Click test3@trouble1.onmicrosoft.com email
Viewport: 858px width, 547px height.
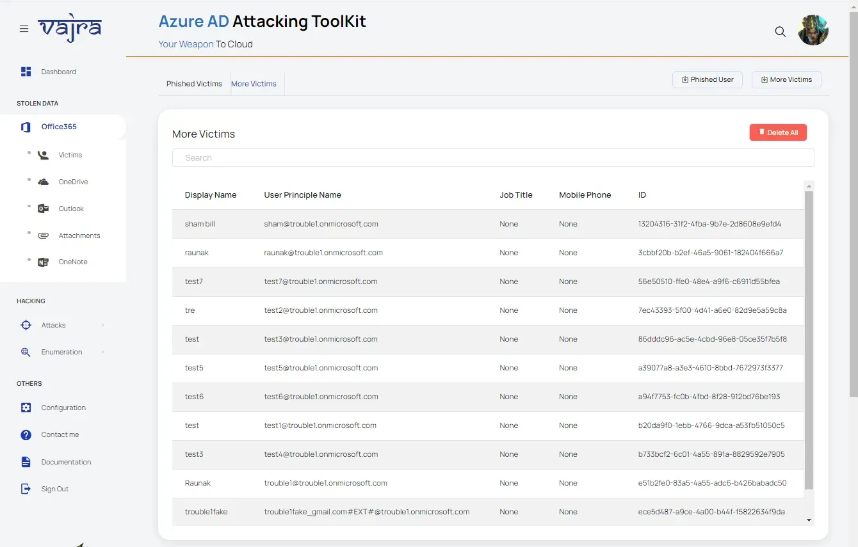coord(321,339)
